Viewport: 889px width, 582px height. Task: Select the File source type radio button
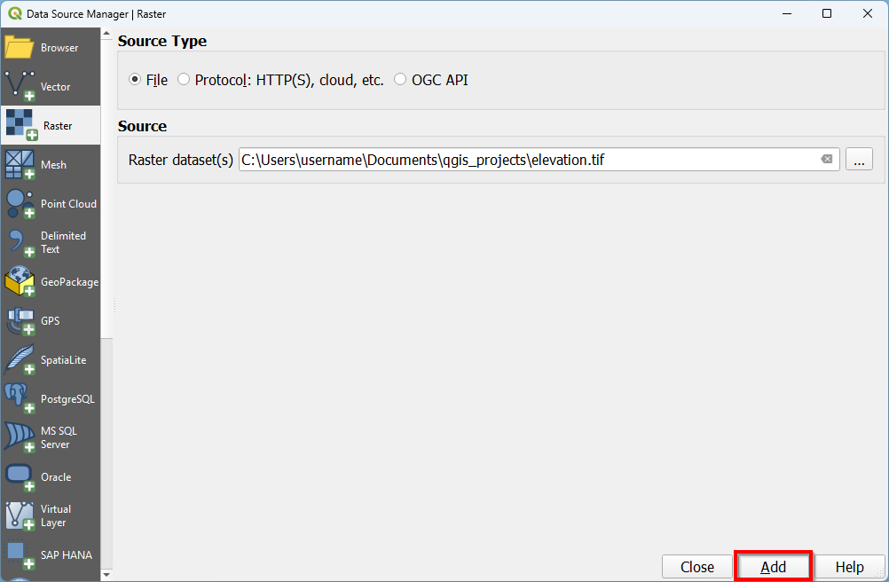pyautogui.click(x=135, y=80)
